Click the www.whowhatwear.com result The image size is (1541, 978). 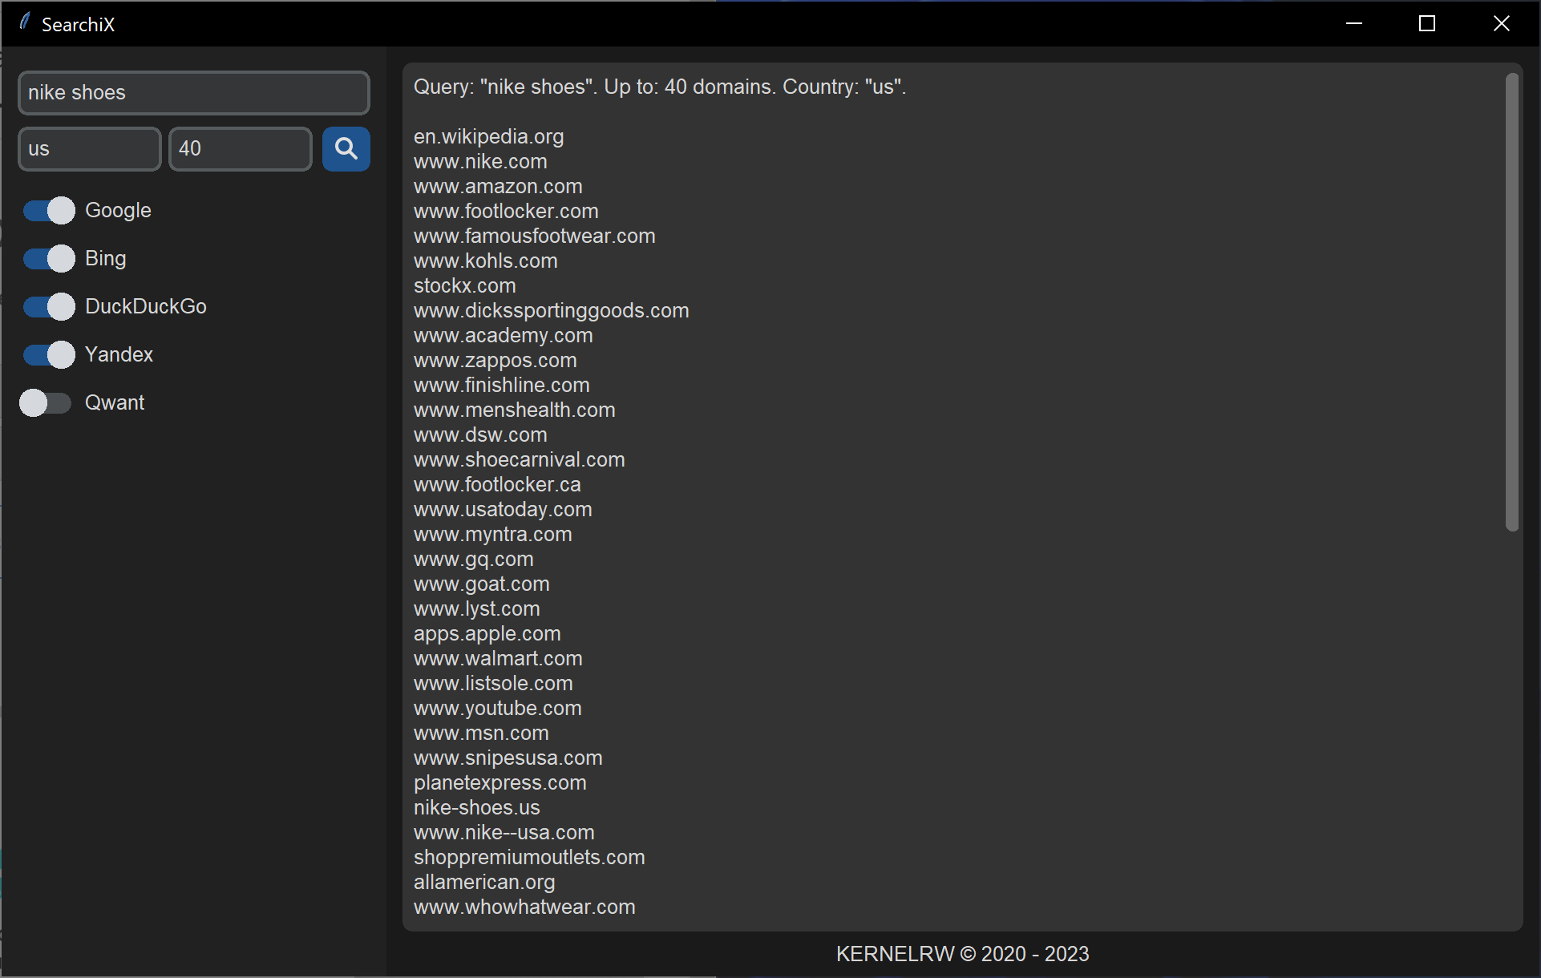tap(524, 907)
